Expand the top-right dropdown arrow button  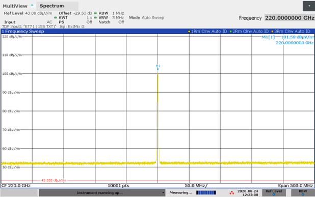coord(309,6)
